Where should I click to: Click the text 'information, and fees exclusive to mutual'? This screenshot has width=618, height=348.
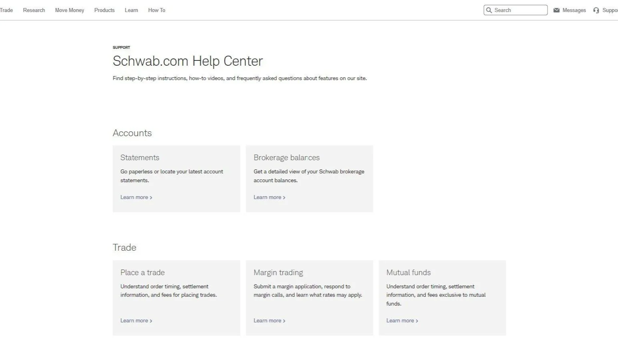pos(436,295)
